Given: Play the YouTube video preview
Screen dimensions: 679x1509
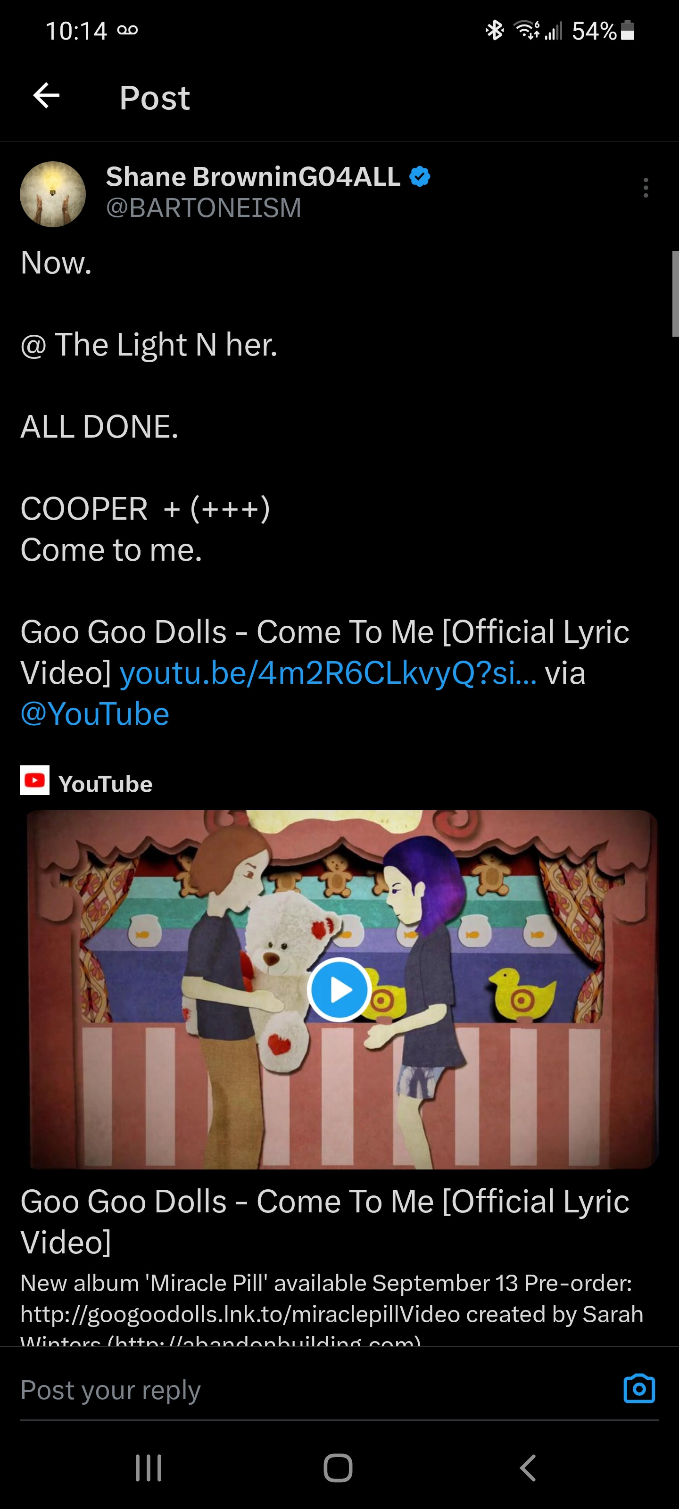Looking at the screenshot, I should (339, 989).
